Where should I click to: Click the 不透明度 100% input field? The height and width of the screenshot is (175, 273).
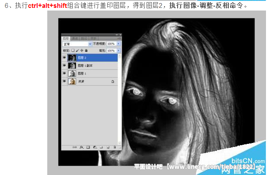click(x=112, y=44)
